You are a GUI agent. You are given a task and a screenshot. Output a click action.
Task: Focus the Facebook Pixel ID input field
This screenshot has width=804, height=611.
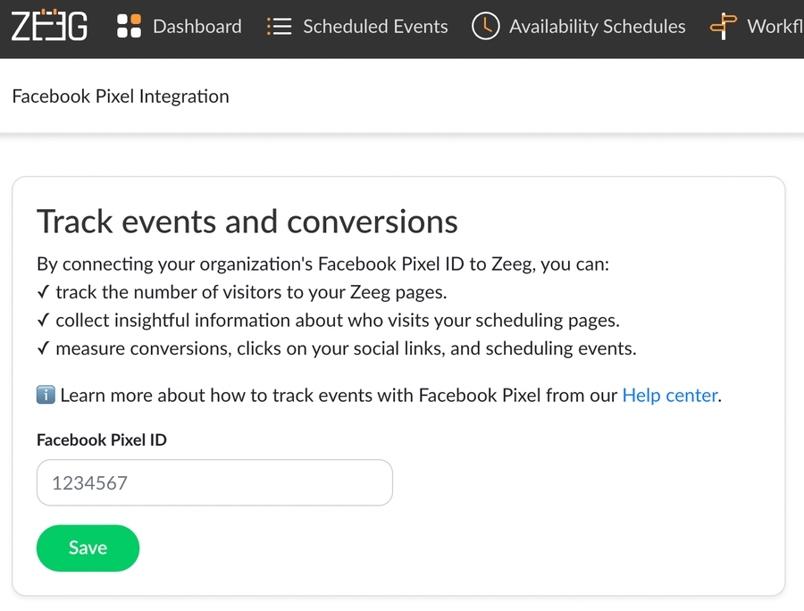pyautogui.click(x=214, y=483)
